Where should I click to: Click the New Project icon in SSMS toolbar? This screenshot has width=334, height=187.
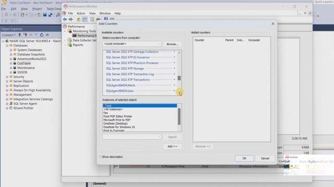(x=22, y=15)
